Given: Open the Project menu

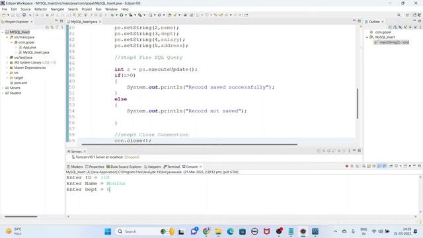Looking at the screenshot, I should 87,9.
